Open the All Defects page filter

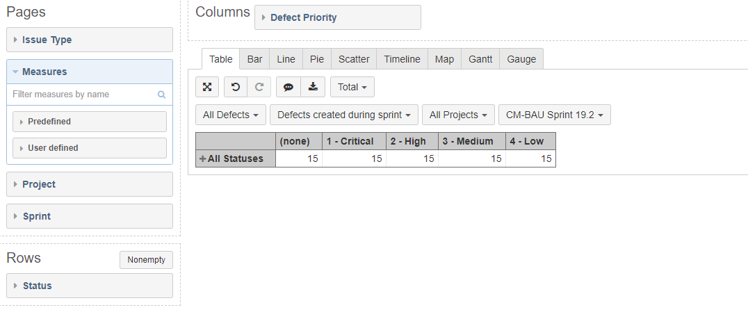(x=230, y=115)
